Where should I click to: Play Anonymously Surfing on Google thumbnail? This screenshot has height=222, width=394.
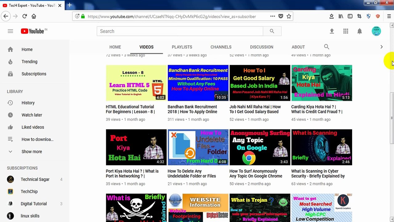(260, 147)
